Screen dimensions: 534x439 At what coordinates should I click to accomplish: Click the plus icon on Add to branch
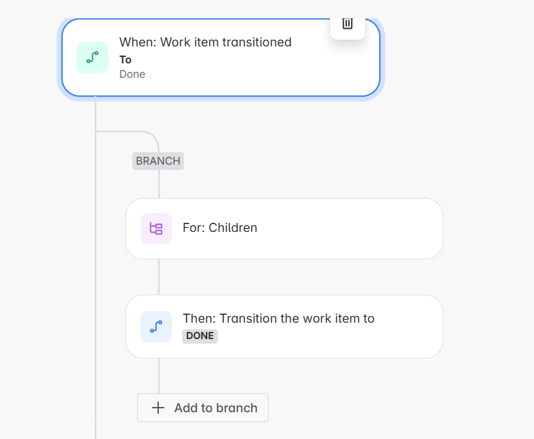point(158,408)
